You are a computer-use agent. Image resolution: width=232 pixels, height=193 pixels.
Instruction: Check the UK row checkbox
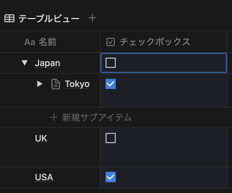tap(111, 138)
